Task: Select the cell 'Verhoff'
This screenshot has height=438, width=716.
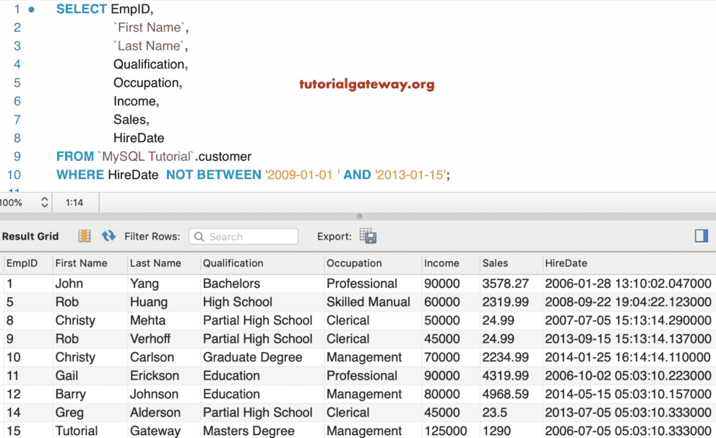Action: pos(150,338)
